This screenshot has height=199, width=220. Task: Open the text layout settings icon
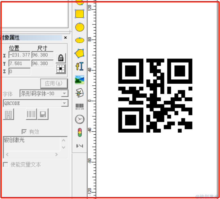click(x=9, y=114)
